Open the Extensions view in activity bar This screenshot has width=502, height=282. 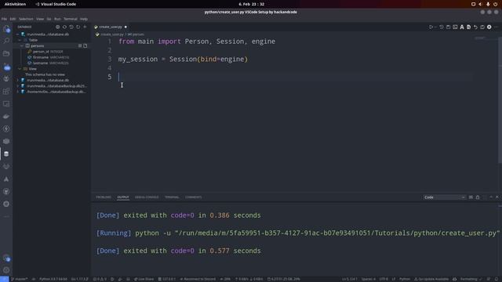point(6,91)
